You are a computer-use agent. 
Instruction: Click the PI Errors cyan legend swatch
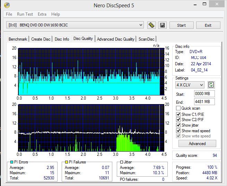click(12, 162)
